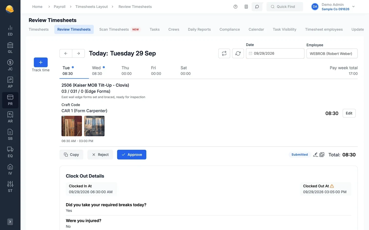The height and width of the screenshot is (230, 369).
Task: Open the ST settings module
Action: [x=10, y=187]
